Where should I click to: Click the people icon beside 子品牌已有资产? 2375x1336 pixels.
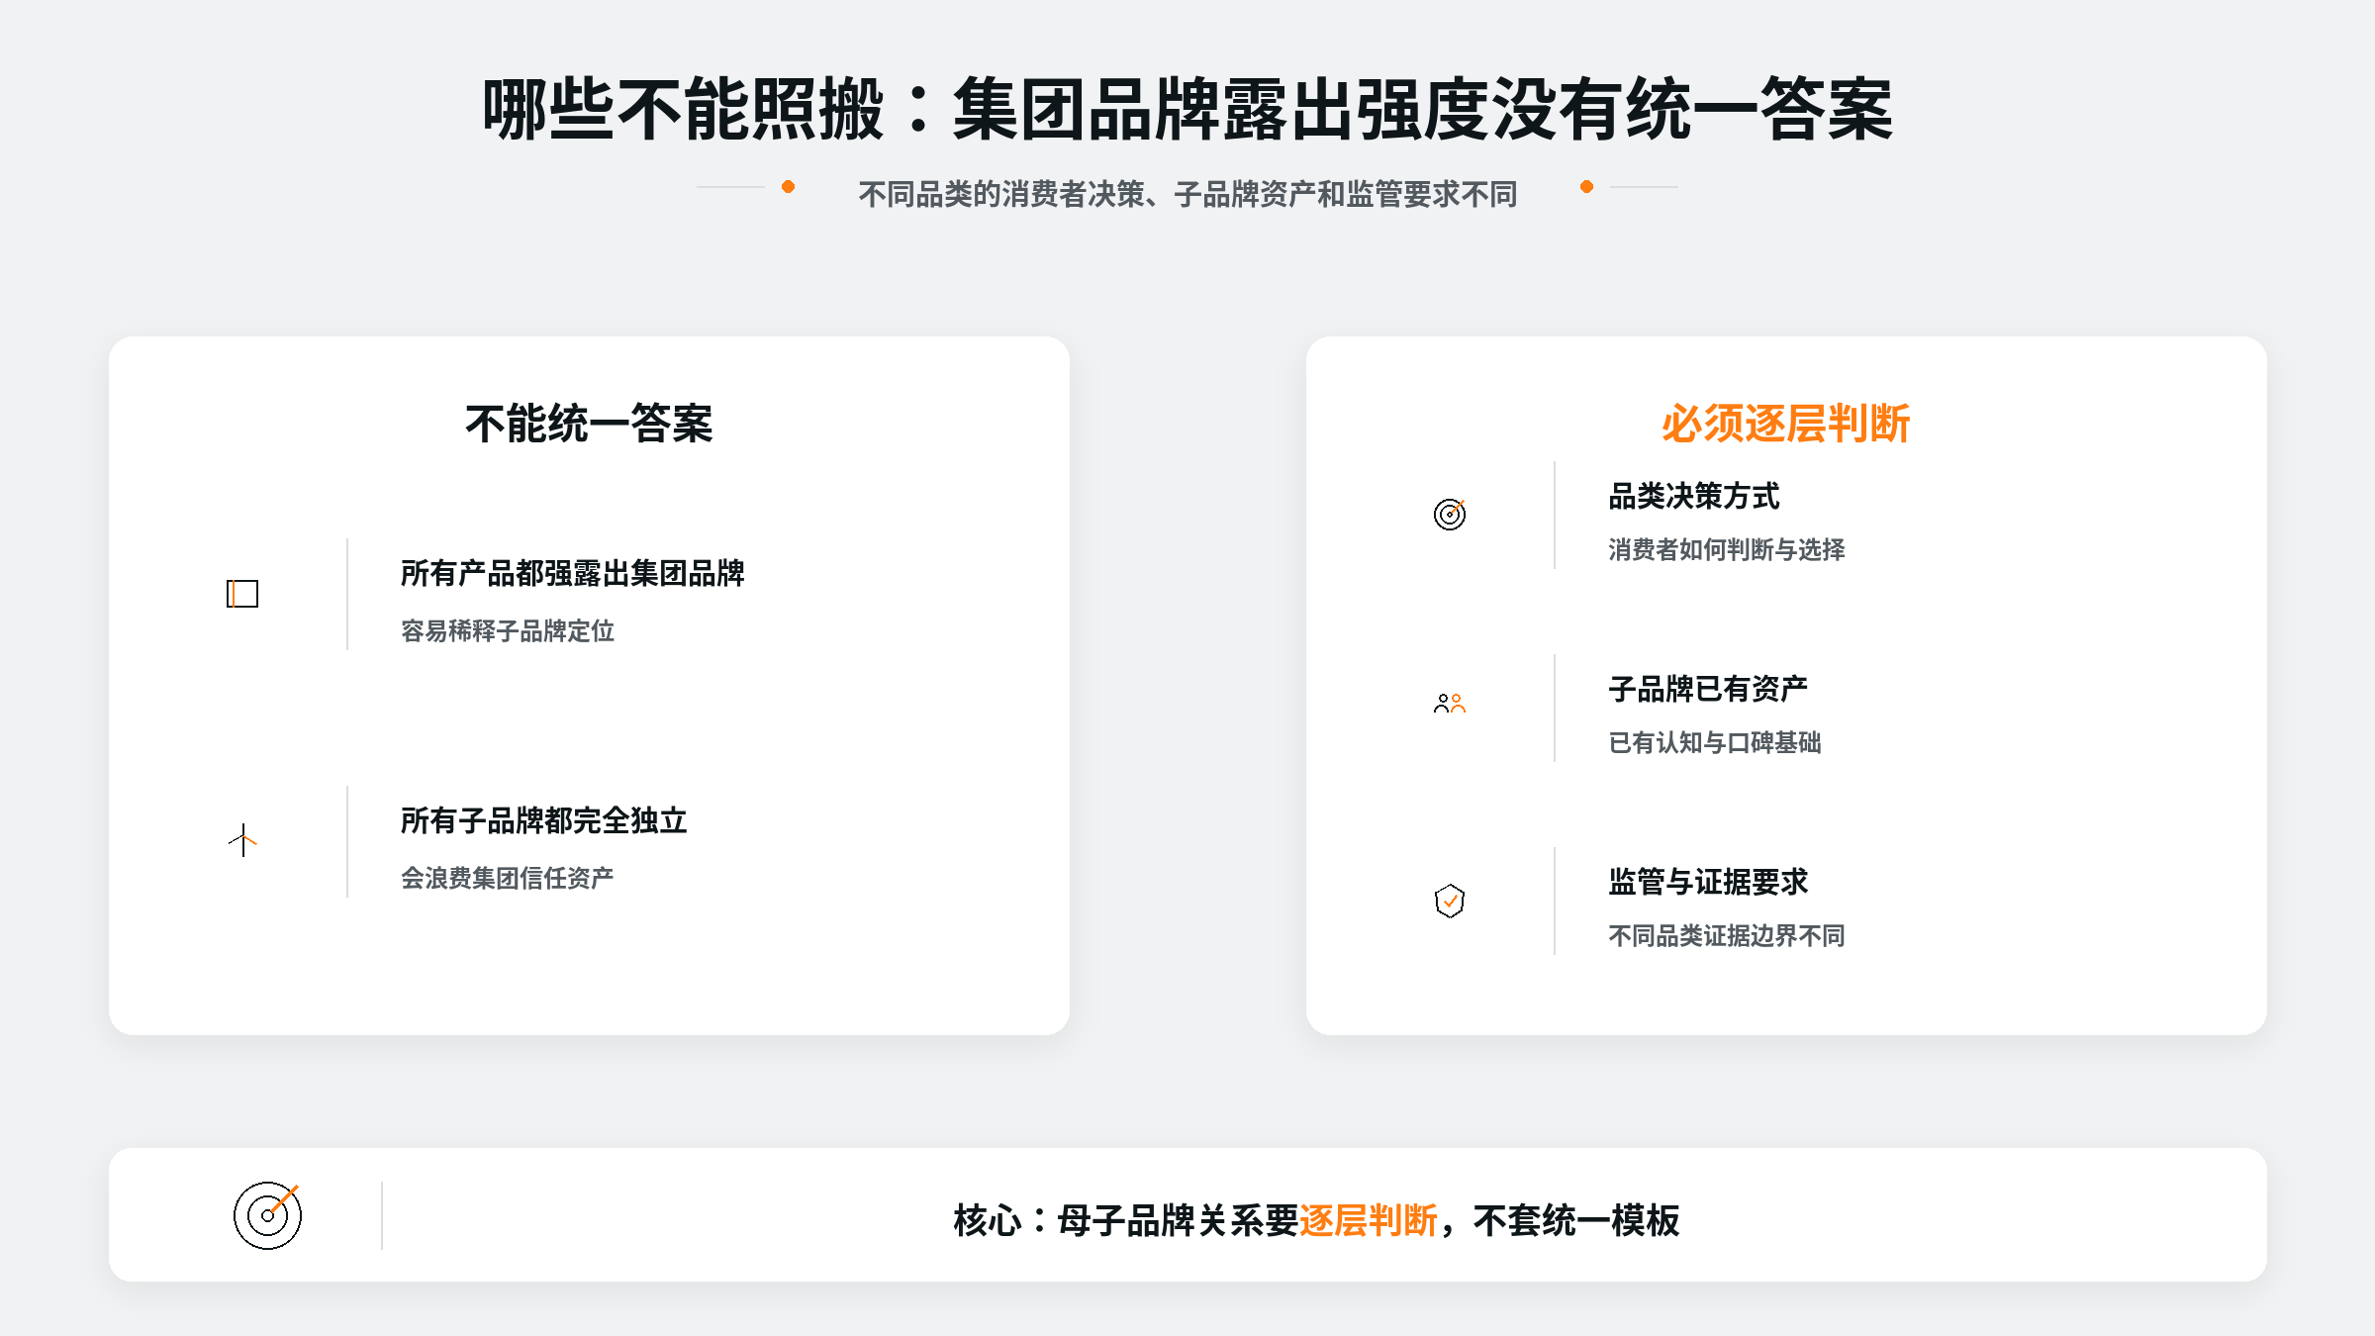(x=1450, y=704)
